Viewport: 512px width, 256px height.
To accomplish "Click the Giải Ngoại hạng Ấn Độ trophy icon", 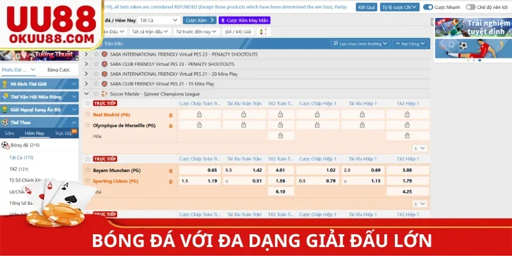I will click(5, 109).
